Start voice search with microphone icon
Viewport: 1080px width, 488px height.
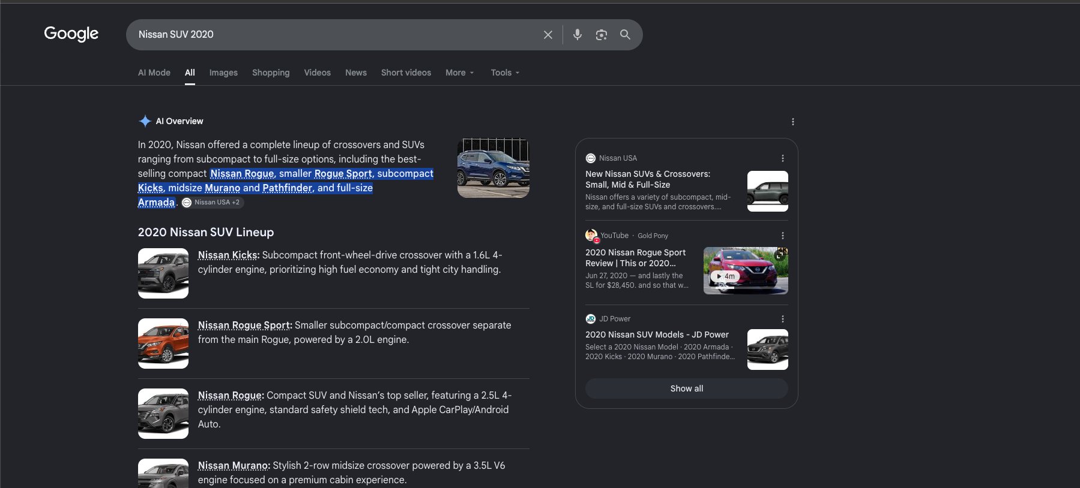pyautogui.click(x=578, y=35)
